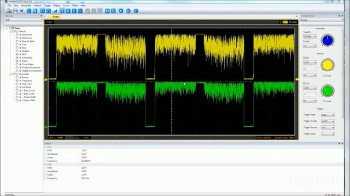Open the Time/DIV dropdown

point(310,36)
